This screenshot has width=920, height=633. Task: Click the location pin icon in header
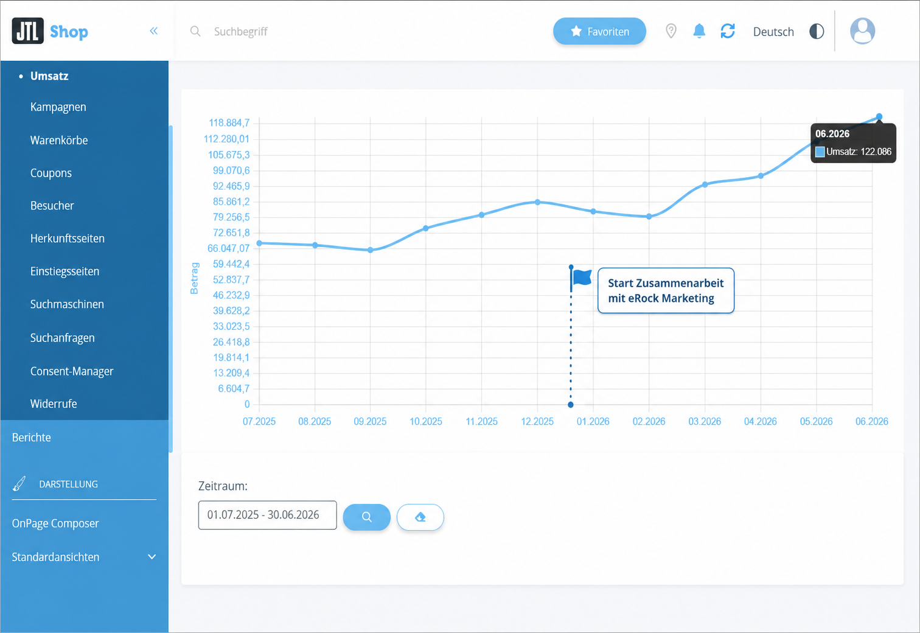coord(671,31)
